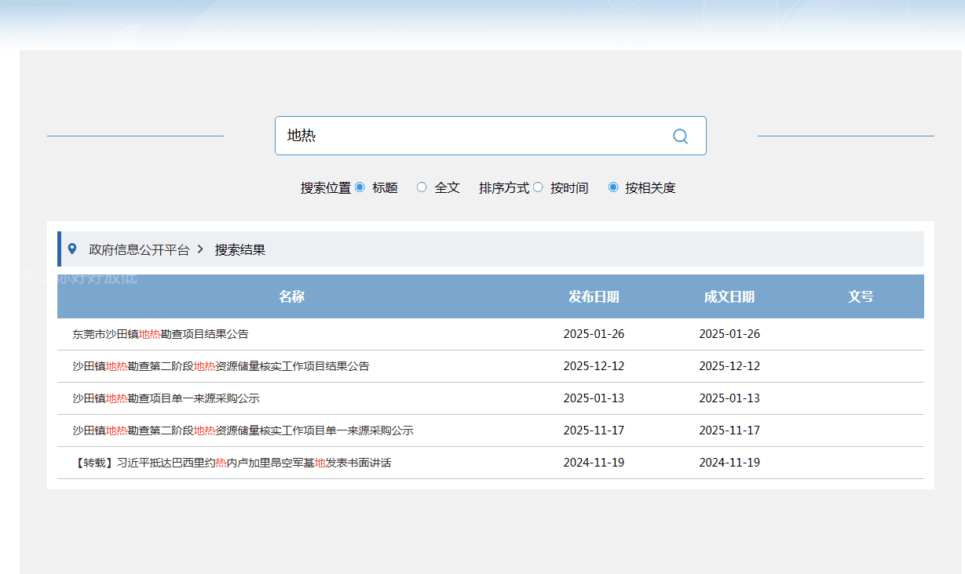Choose 按相关度 sorting radio button
965x574 pixels.
(x=613, y=187)
